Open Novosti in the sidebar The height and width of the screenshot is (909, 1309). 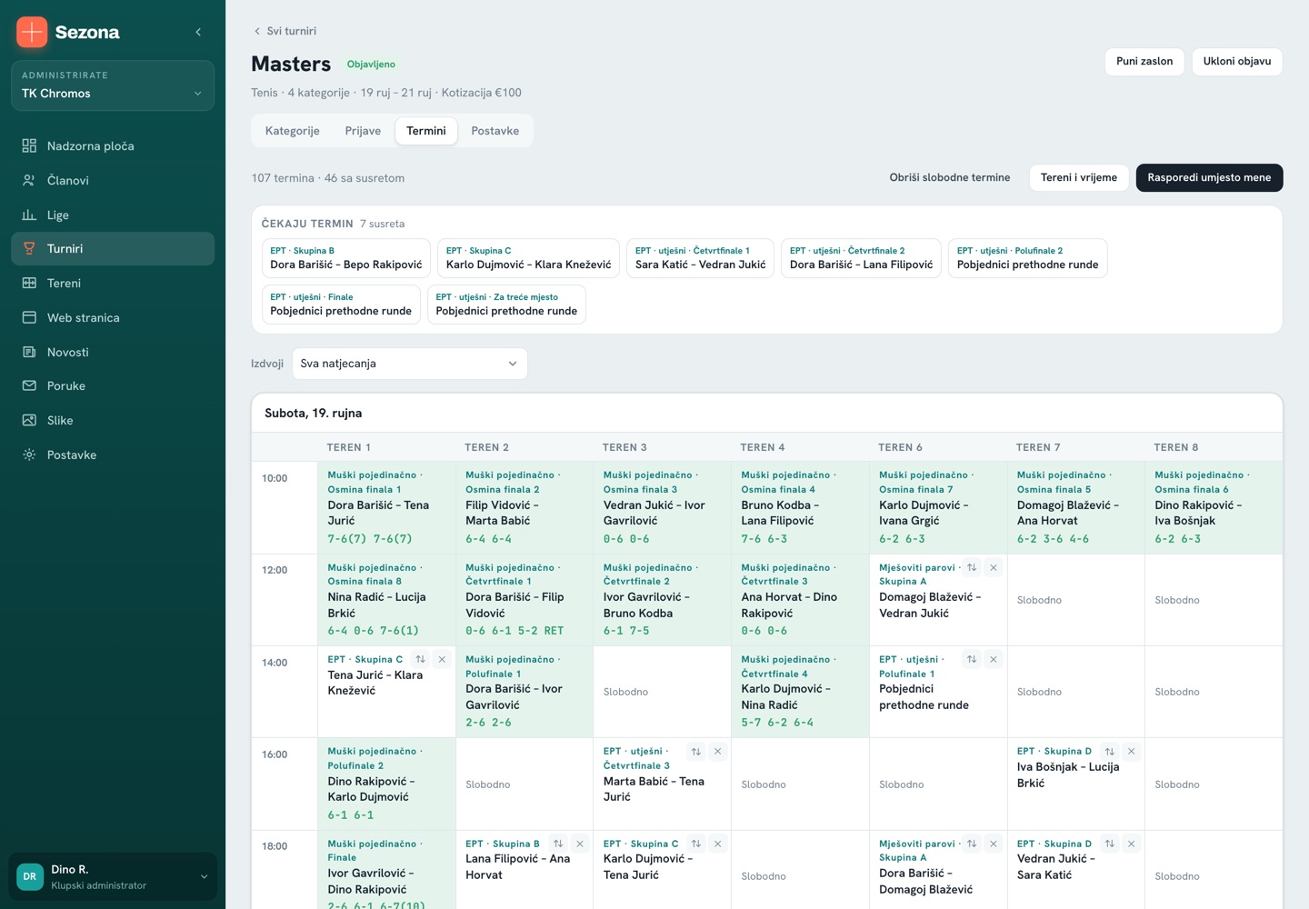click(x=113, y=352)
